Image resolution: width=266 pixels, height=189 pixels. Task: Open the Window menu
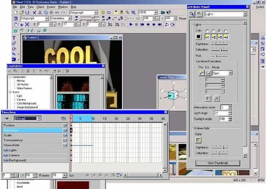63,7
